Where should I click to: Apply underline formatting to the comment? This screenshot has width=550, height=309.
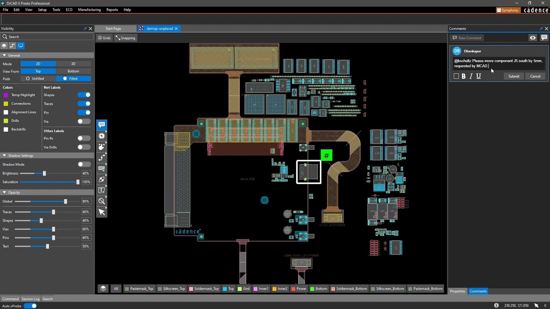478,76
